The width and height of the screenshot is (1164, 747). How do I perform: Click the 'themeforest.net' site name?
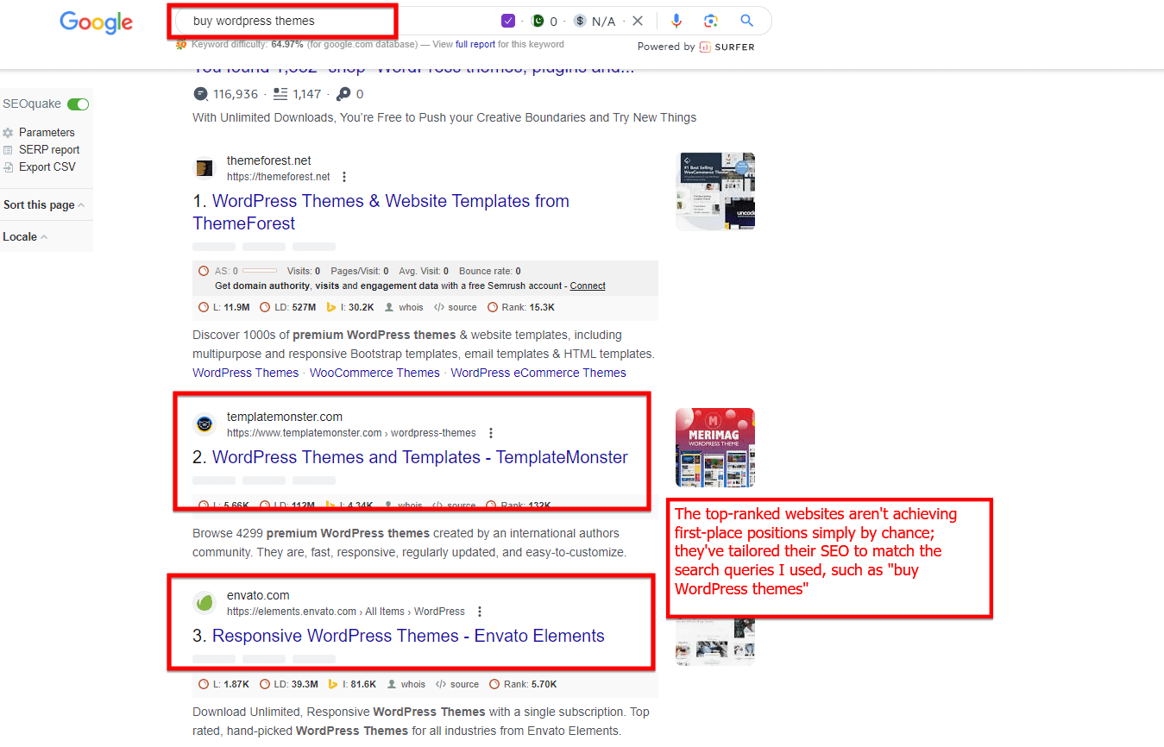[269, 160]
